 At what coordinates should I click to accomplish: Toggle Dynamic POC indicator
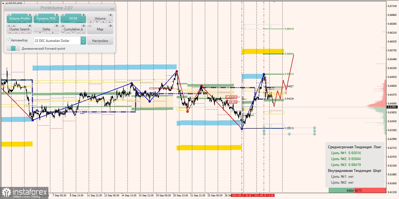click(46, 18)
